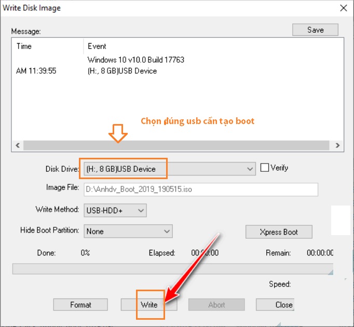The width and height of the screenshot is (354, 327).
Task: Click the Xpress Boot button
Action: [279, 232]
